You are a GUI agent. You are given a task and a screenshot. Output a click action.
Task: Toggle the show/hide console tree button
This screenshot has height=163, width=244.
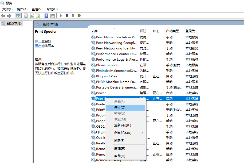(18, 16)
